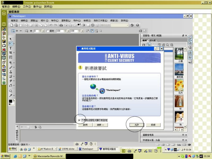The height and width of the screenshot is (159, 212).
Task: Click the Undo icon in PhotoImpact toolbar
Action: coord(51,25)
